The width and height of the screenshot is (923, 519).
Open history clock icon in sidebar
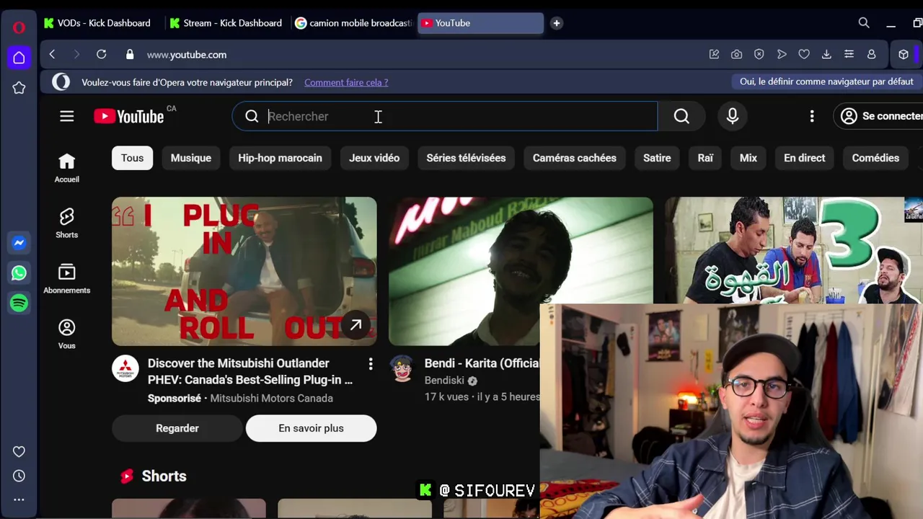19,476
